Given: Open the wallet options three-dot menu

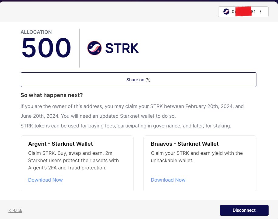Looking at the screenshot, I should click(261, 12).
